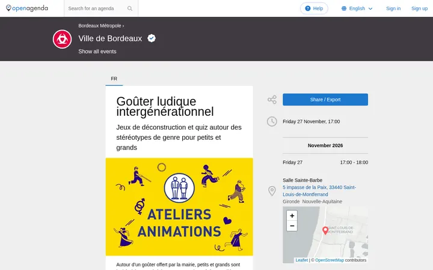
Task: Open the OpenAgenda home logo
Action: (x=27, y=8)
